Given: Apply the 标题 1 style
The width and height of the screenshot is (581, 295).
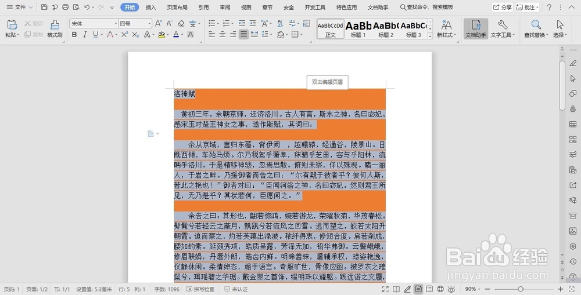Looking at the screenshot, I should click(358, 29).
